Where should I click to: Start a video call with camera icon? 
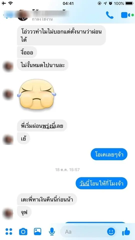click(126, 15)
